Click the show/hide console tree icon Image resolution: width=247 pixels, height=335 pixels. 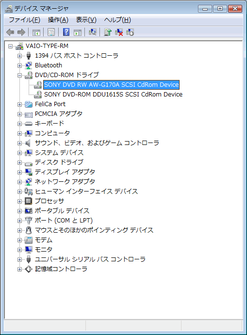click(36, 32)
